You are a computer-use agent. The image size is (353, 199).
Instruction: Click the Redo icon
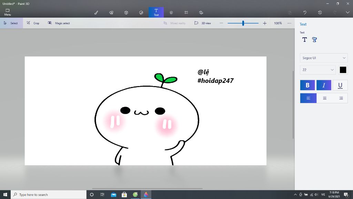(335, 13)
